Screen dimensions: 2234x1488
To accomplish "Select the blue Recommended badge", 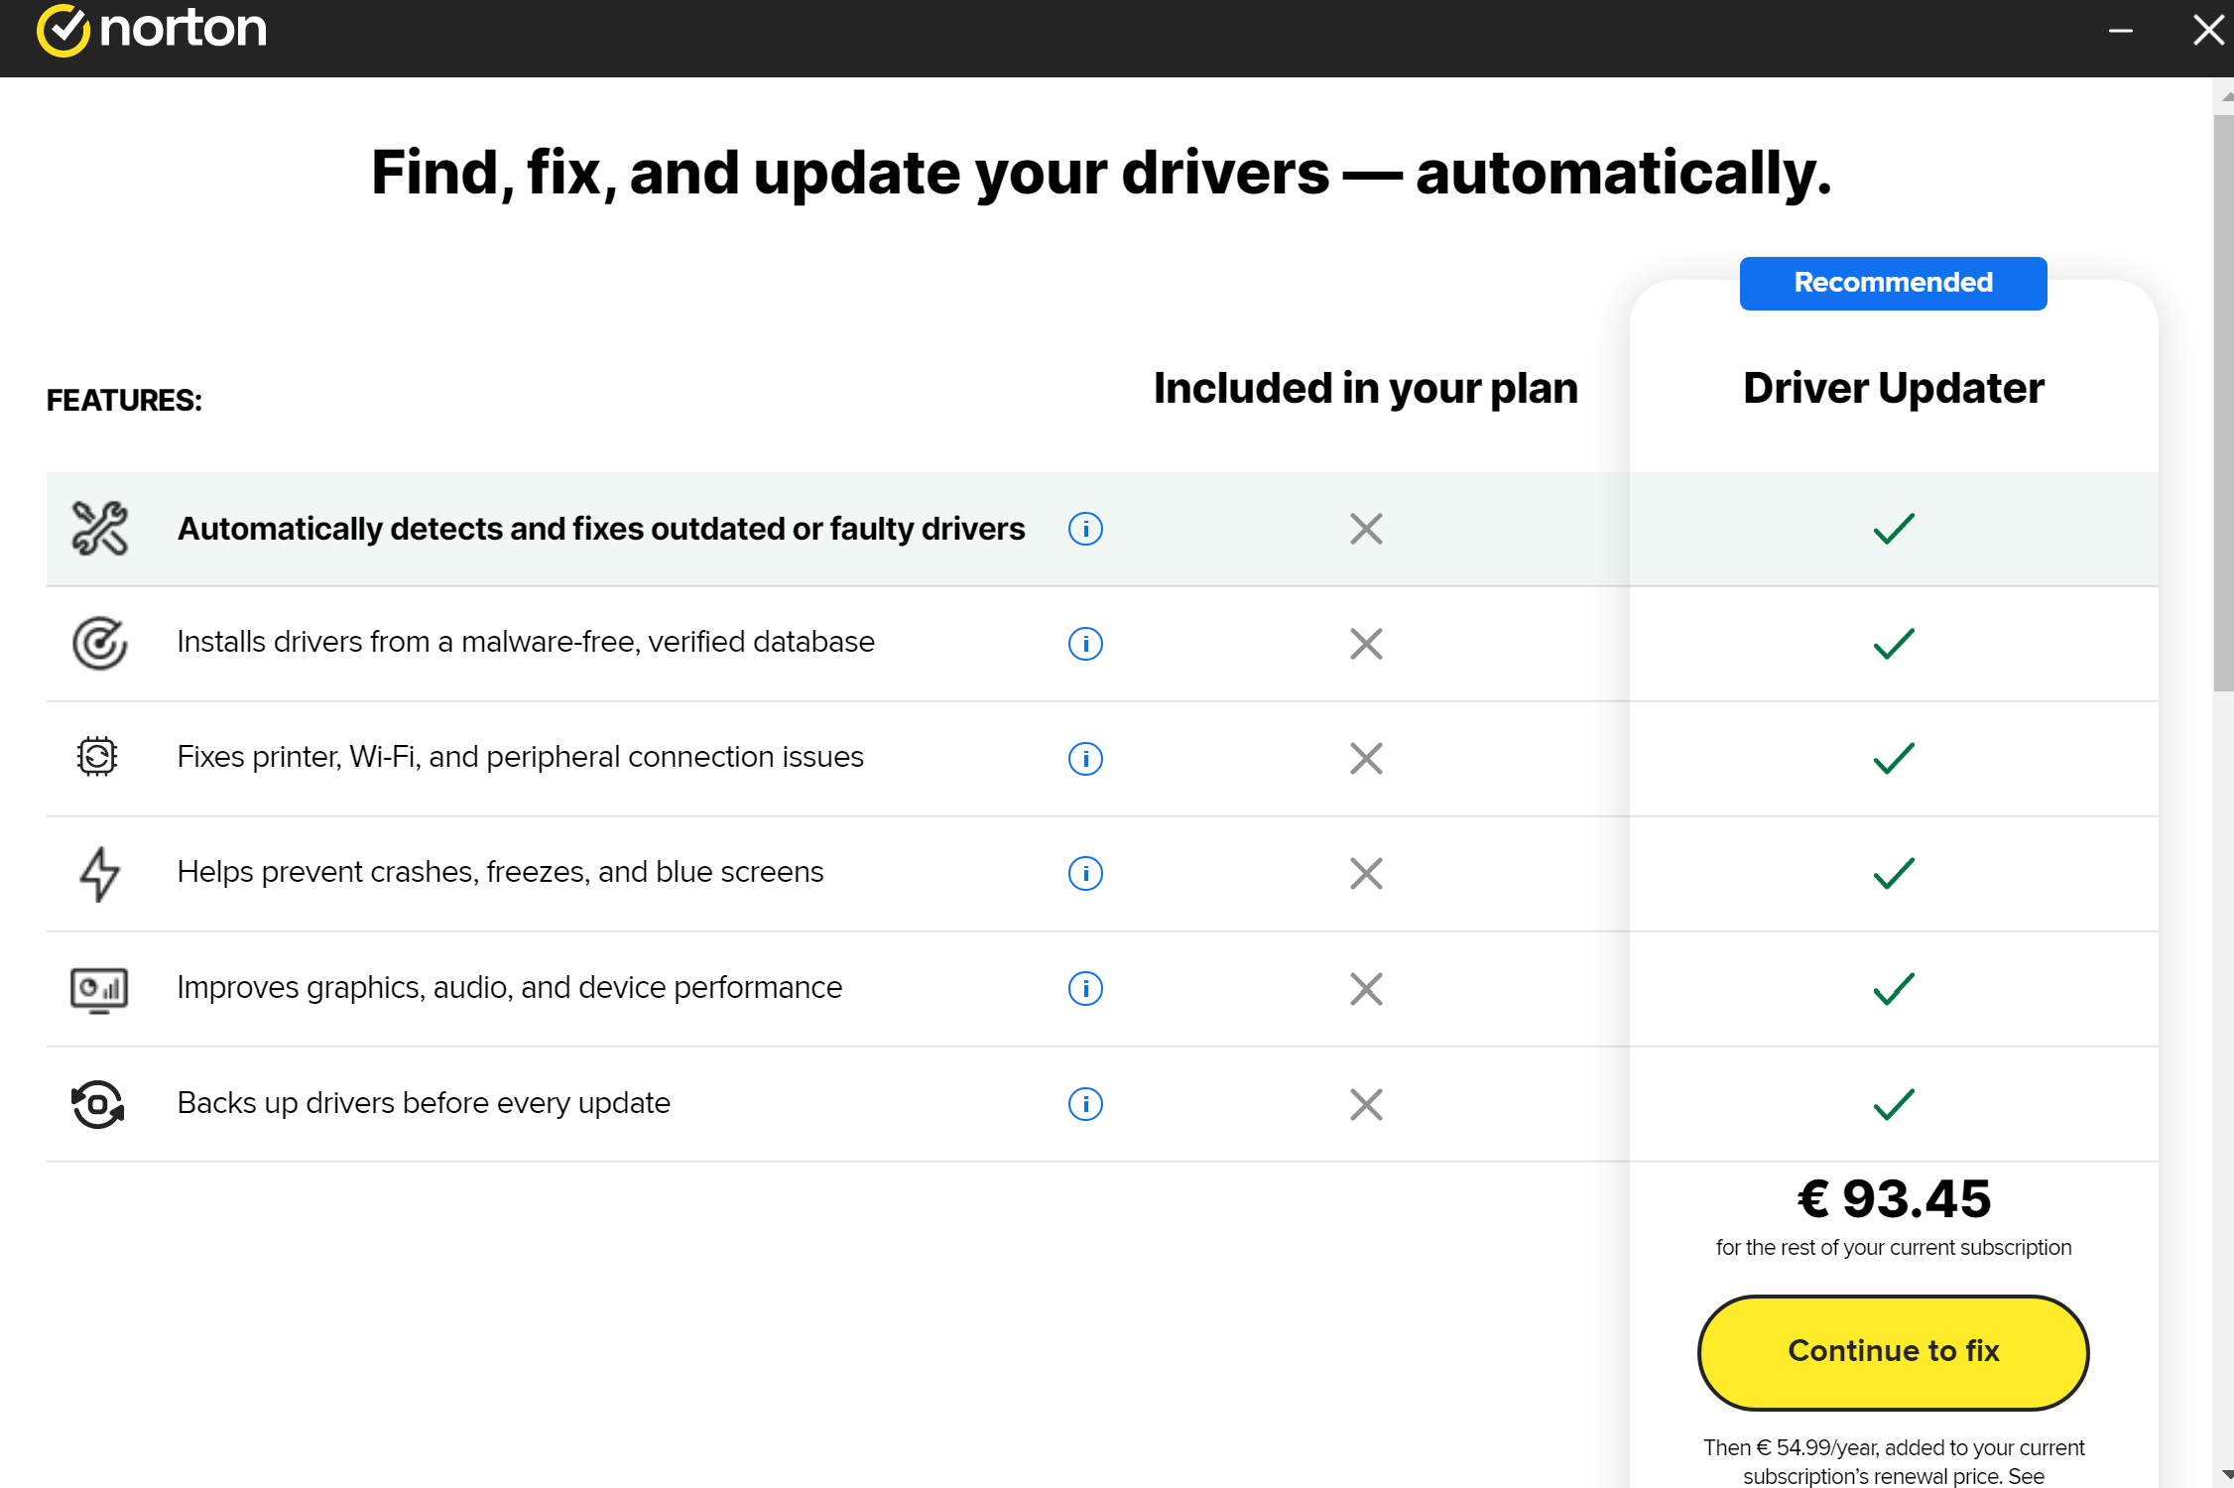I will (x=1893, y=284).
